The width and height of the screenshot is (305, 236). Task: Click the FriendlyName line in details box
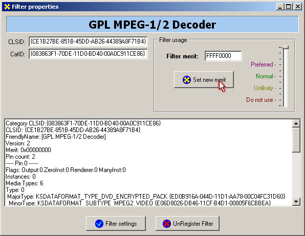pyautogui.click(x=56, y=137)
